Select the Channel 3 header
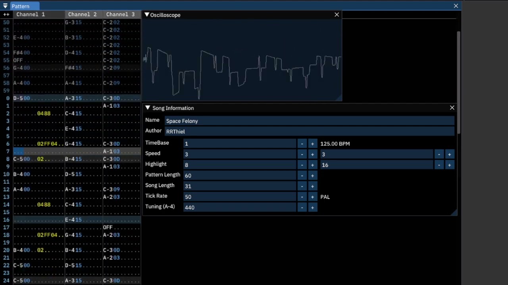Viewport: 508px width, 285px height. pos(120,15)
